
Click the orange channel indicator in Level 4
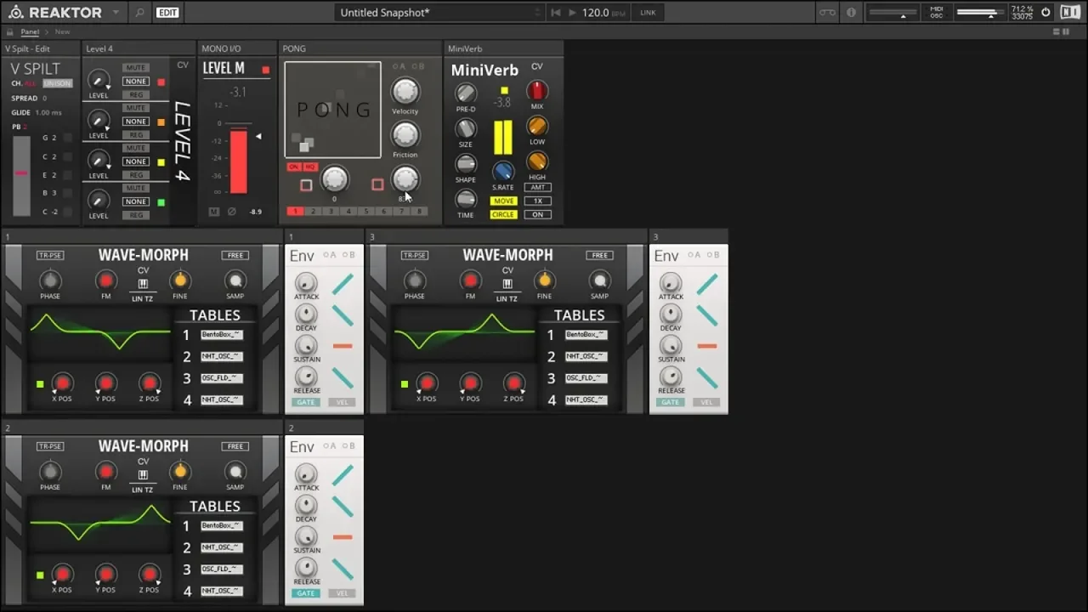click(161, 122)
